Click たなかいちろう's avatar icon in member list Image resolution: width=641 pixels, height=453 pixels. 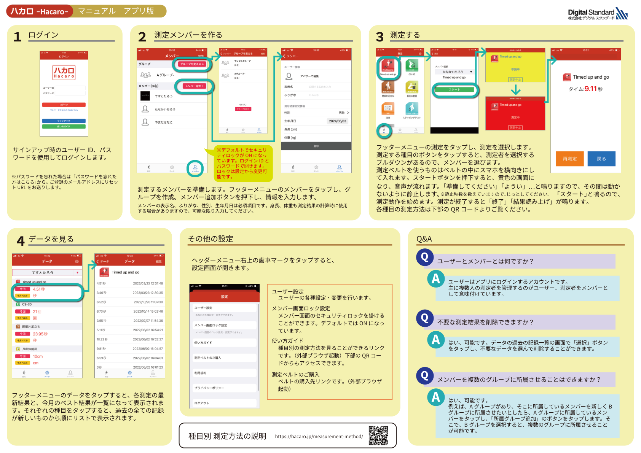point(145,109)
